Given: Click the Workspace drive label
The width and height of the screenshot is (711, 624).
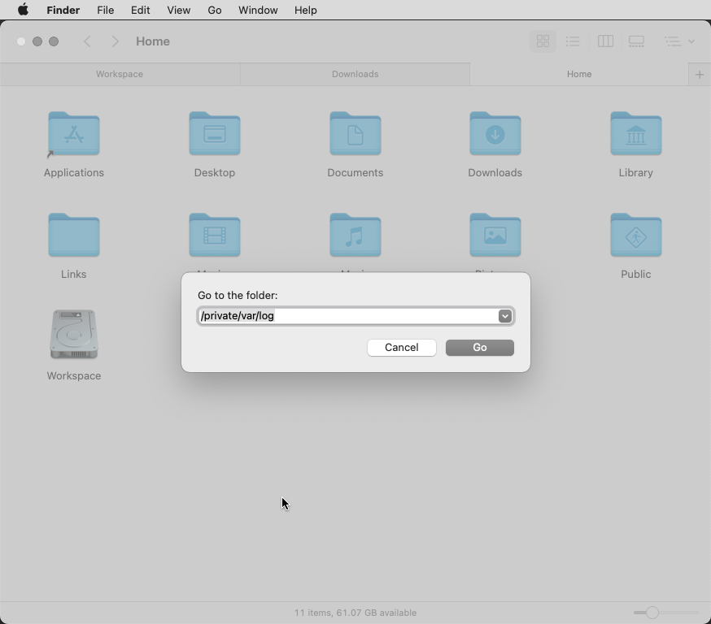Looking at the screenshot, I should (x=74, y=376).
